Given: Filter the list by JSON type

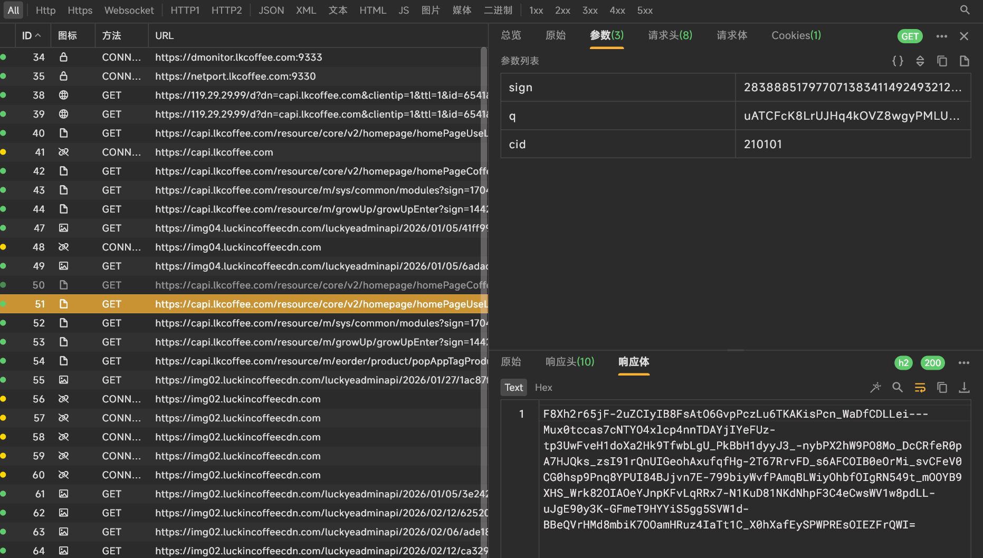Looking at the screenshot, I should pos(271,10).
